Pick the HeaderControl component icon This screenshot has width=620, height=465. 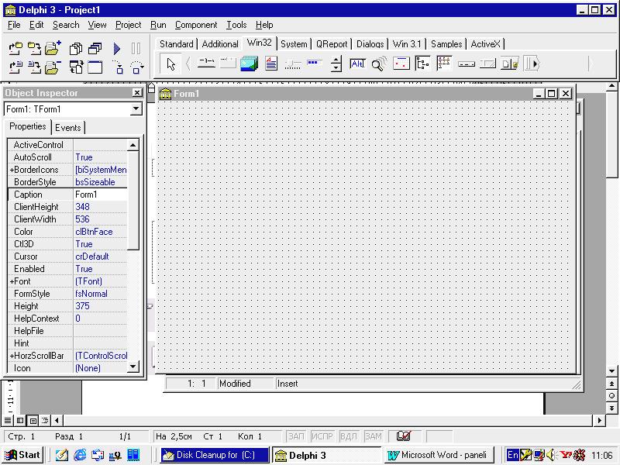click(x=467, y=64)
